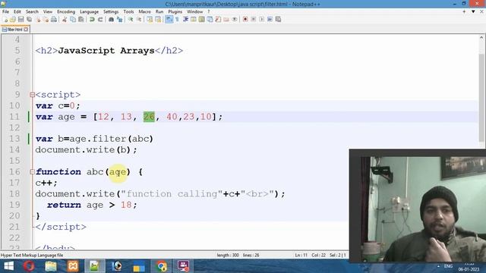
Task: Open the Run menu
Action: (159, 12)
